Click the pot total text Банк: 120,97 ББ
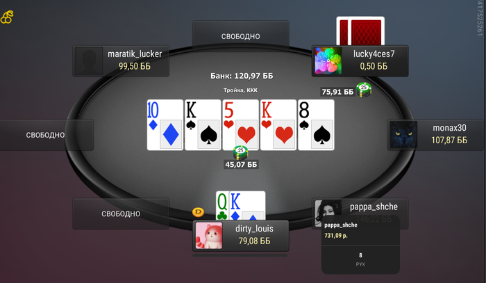 pyautogui.click(x=242, y=76)
